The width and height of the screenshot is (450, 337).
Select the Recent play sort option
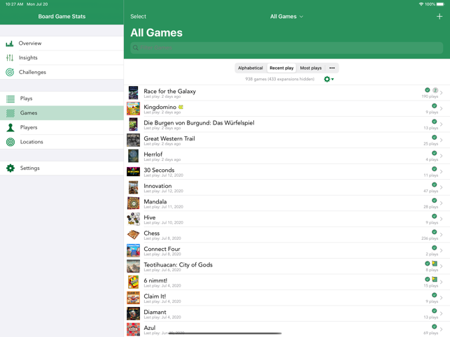coord(281,68)
